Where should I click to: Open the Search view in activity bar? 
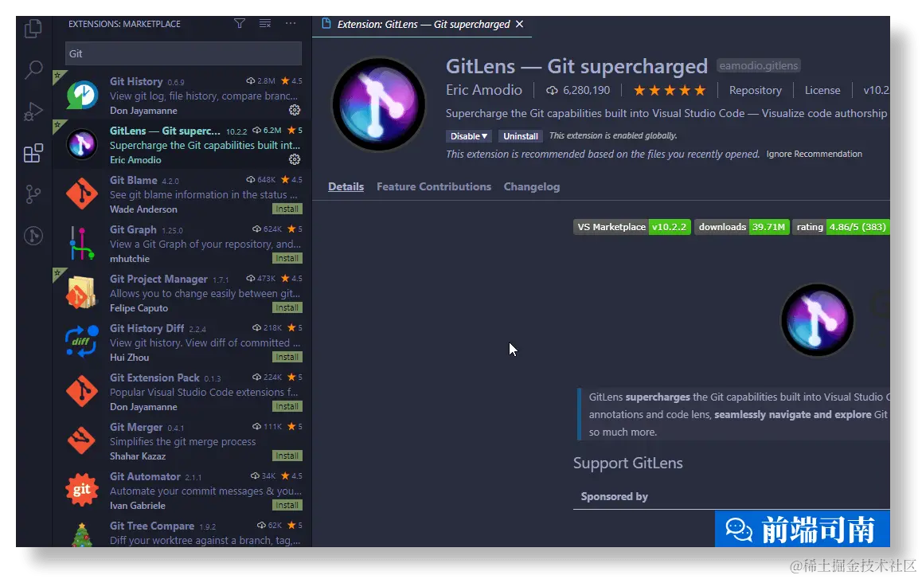pos(33,69)
